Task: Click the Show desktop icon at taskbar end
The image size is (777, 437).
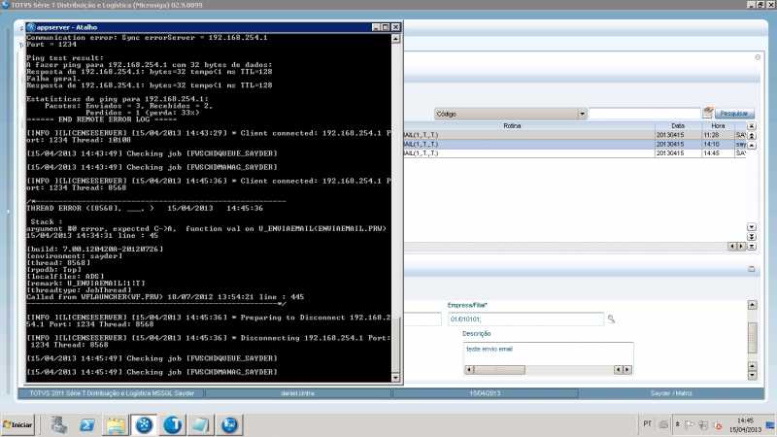Action: [x=770, y=425]
